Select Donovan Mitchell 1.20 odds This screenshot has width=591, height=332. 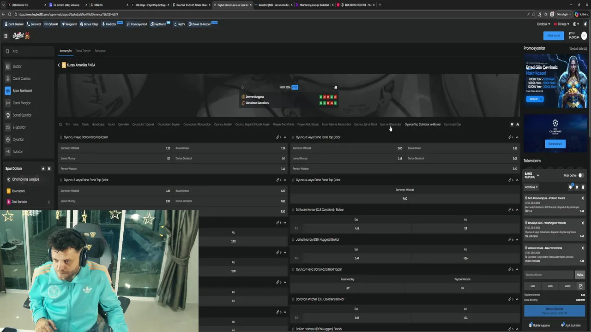point(115,148)
